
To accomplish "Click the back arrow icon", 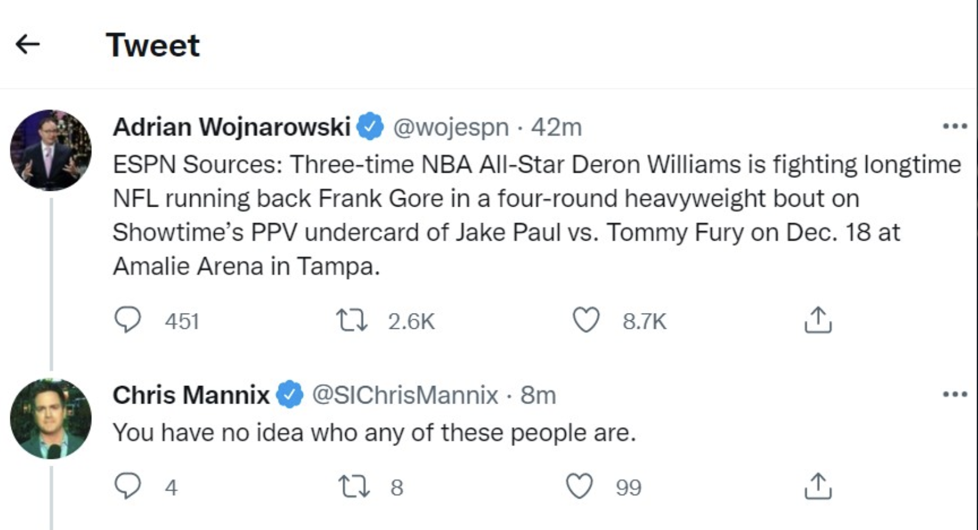I will 27,44.
